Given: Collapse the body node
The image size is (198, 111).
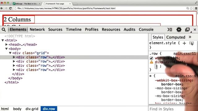Looking at the screenshot, I should tap(6, 49).
